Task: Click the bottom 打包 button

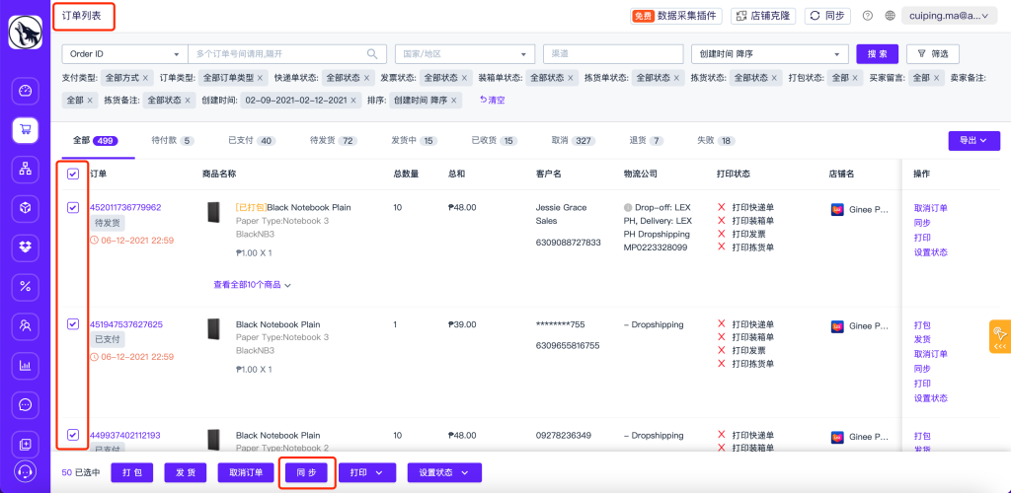Action: click(x=131, y=473)
